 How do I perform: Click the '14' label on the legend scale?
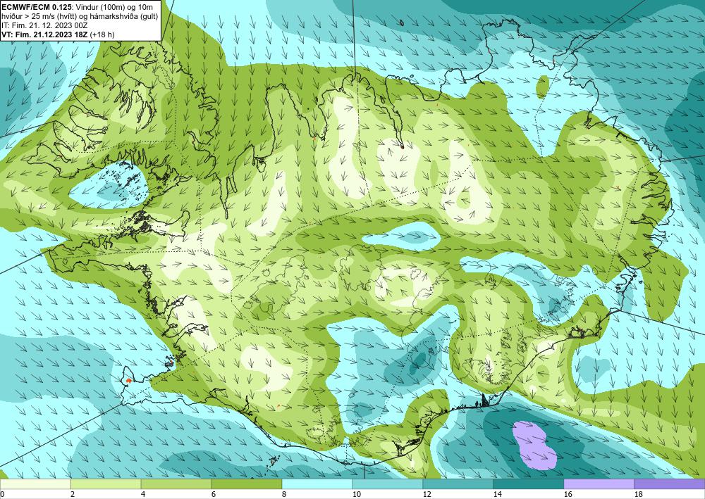pos(497,494)
